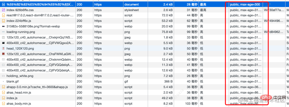The image size is (289, 107).
Task: Click the thumbnail icon of the 2.7 kB jpeg row
Action: [x=3, y=54]
